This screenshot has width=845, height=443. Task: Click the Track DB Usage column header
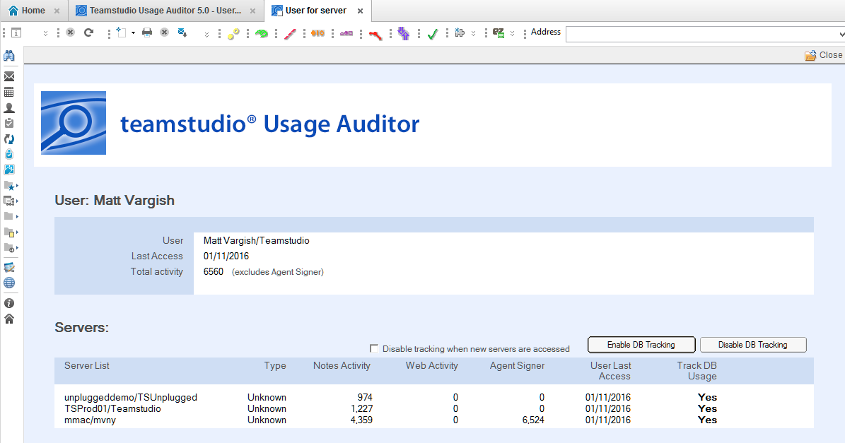coord(697,371)
